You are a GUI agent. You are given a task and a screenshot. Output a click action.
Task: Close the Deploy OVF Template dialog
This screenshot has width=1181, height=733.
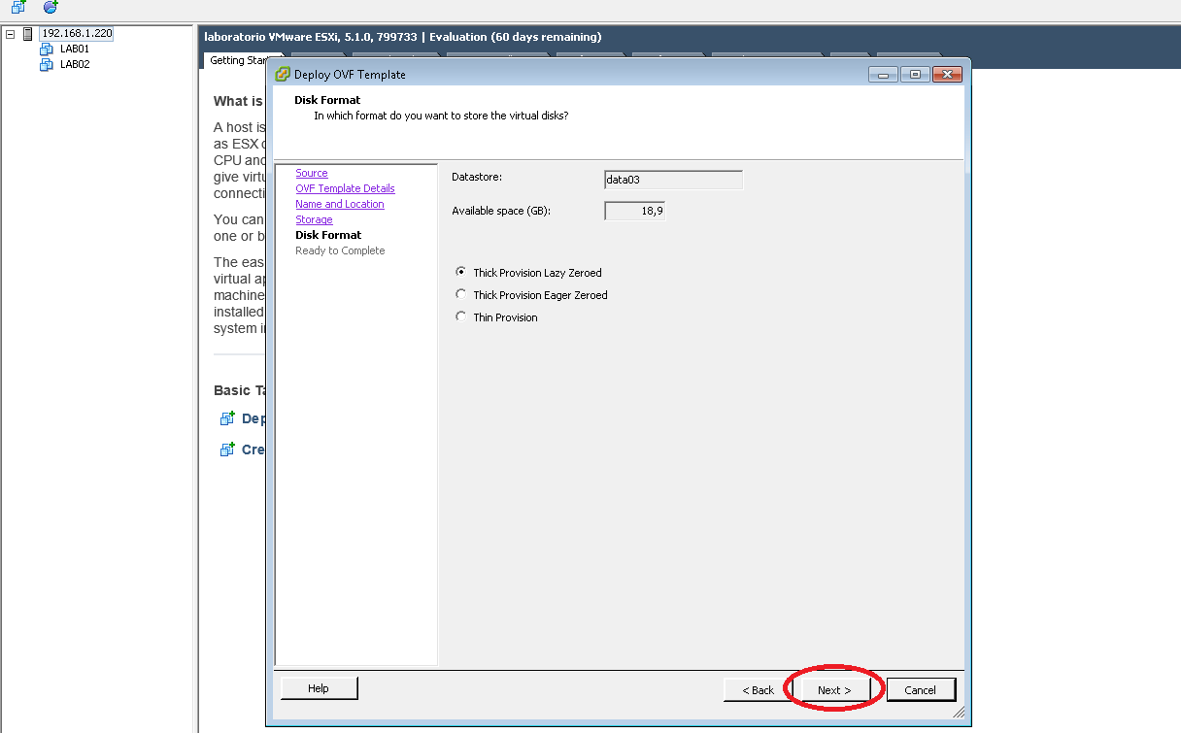947,74
